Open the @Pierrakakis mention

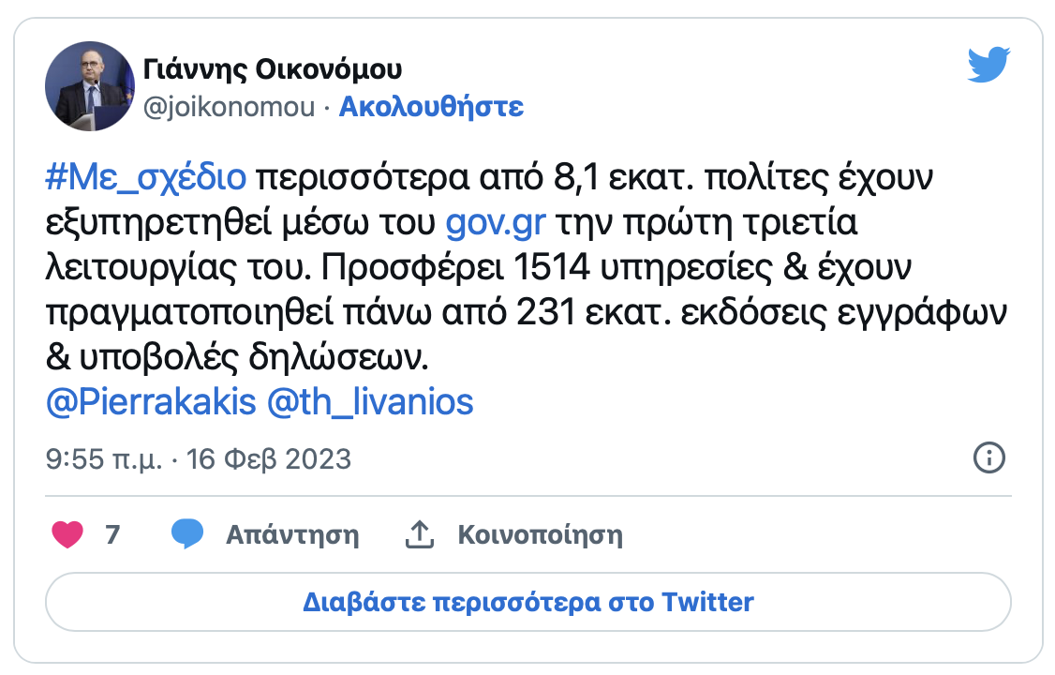click(x=151, y=402)
